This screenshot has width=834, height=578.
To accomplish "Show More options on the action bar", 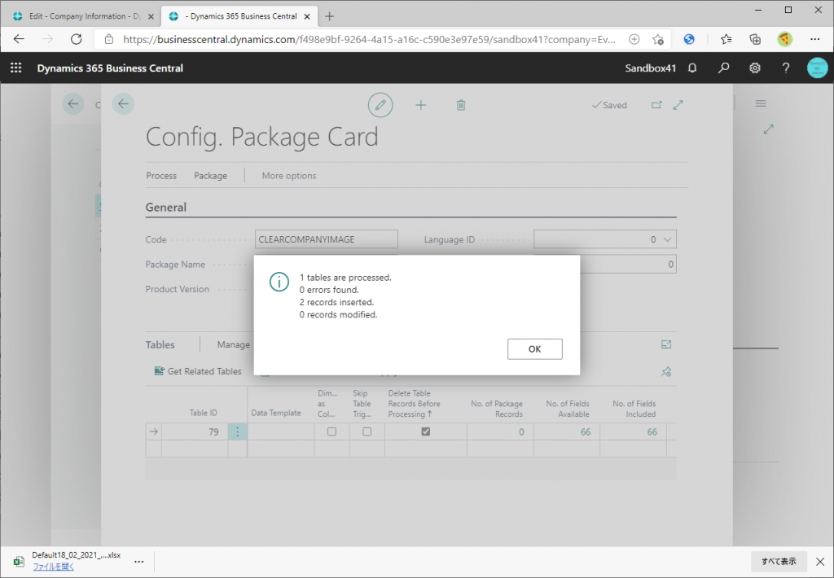I will point(289,176).
